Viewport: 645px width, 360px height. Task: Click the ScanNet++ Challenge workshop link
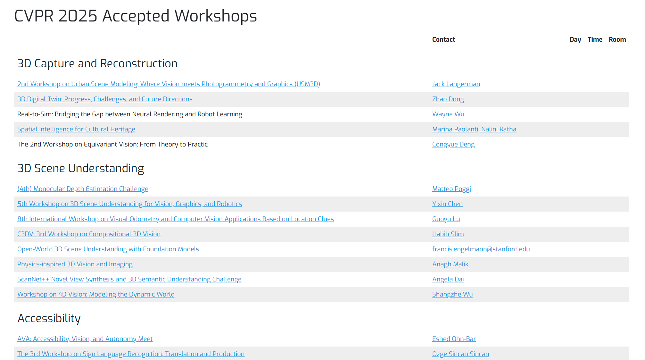point(129,279)
